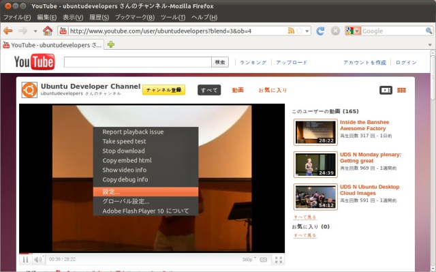Select the YouTube - ubuntudevelopers tab
The width and height of the screenshot is (436, 272).
click(x=53, y=45)
